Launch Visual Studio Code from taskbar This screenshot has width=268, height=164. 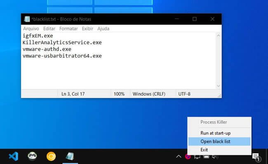coord(13,156)
